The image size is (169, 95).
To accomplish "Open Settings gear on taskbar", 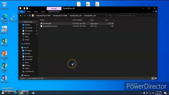I will (x=33, y=93).
